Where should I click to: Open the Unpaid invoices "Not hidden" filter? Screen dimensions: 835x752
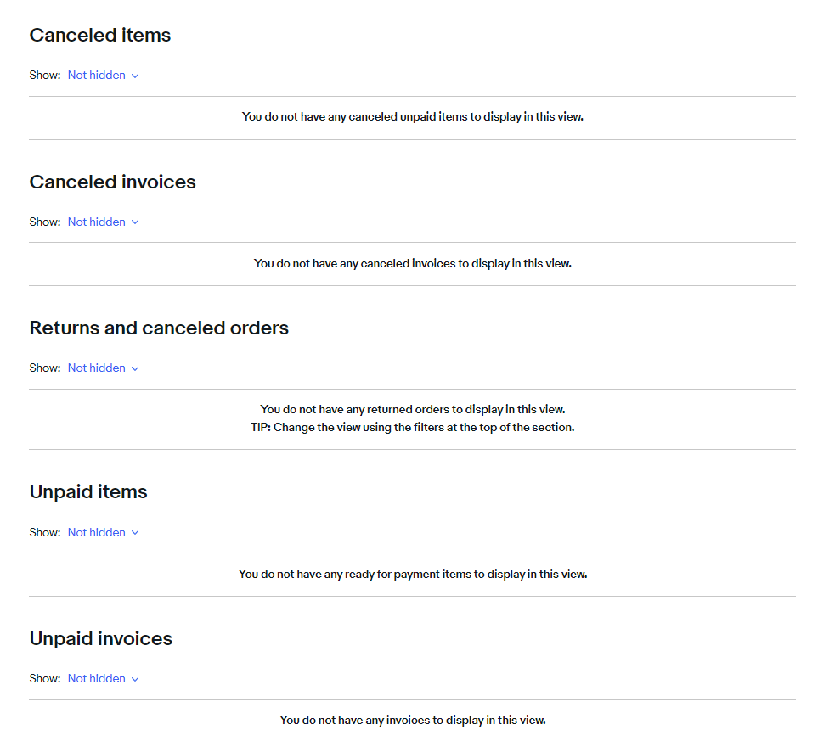(97, 679)
